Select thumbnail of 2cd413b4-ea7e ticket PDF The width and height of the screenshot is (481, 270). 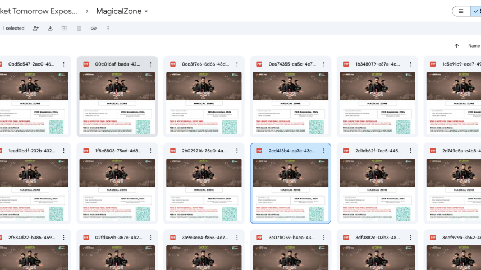pos(291,190)
